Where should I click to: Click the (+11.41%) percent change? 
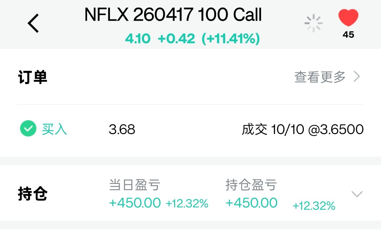(231, 39)
